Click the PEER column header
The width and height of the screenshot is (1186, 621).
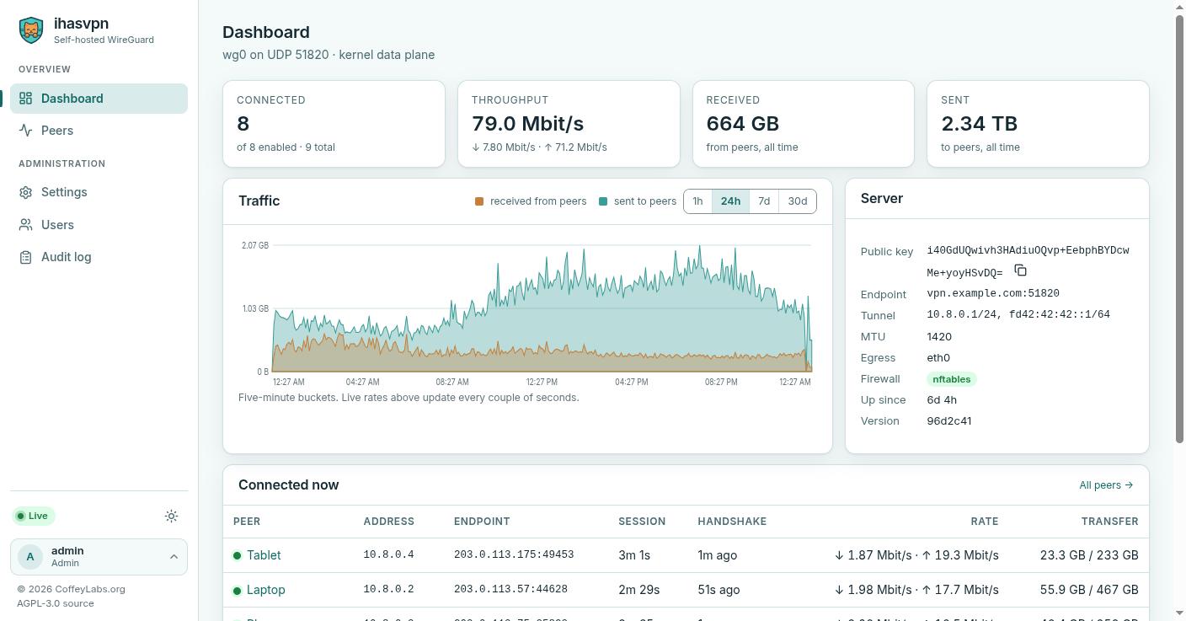247,522
